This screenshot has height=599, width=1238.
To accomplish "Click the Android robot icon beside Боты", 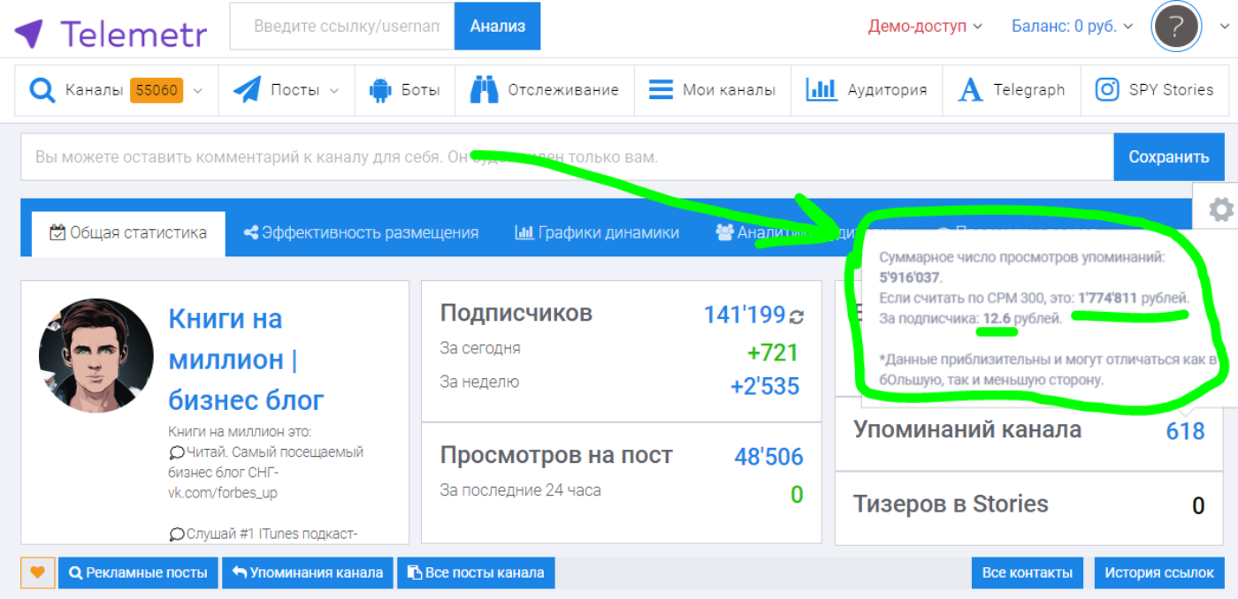I will point(380,90).
